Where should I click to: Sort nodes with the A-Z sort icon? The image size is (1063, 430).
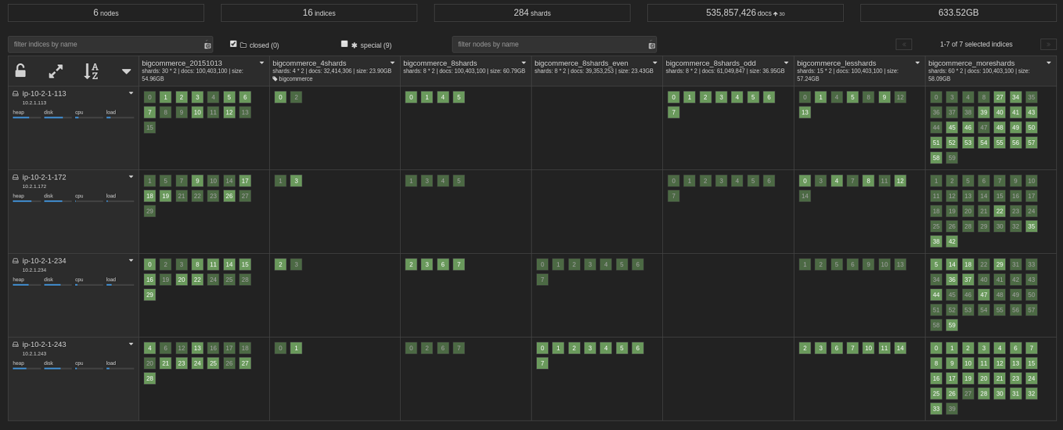[91, 71]
